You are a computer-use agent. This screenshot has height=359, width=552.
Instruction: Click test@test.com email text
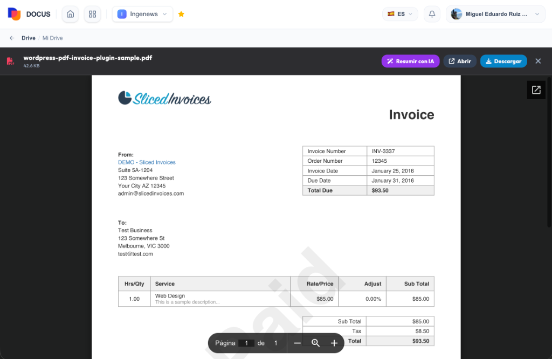pos(135,254)
